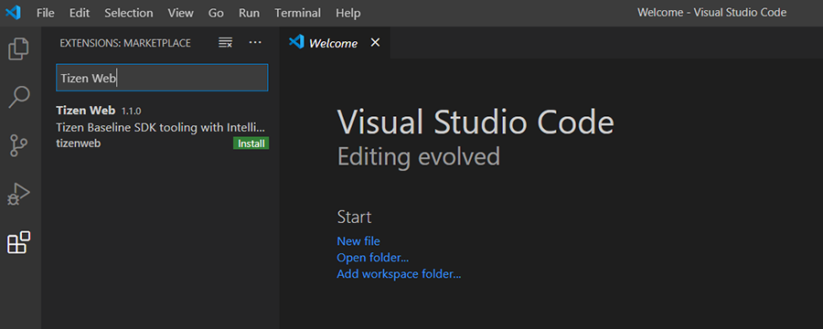Click the Open folder... link
Image resolution: width=823 pixels, height=329 pixels.
point(373,258)
